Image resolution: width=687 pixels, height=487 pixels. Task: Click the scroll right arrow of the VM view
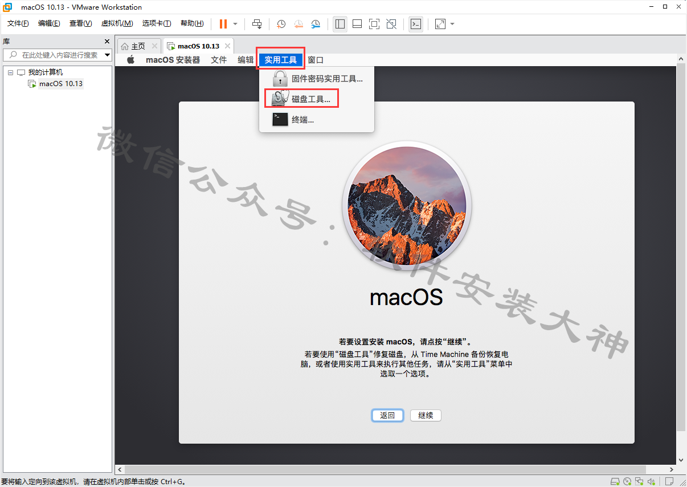pos(672,470)
